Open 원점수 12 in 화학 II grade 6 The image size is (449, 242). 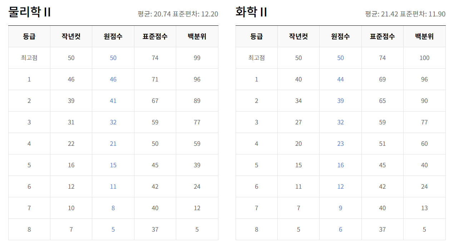[340, 187]
